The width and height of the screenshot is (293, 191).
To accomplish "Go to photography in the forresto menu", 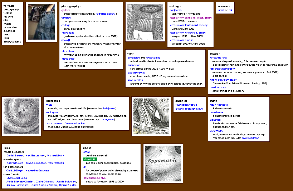I will [11, 10].
